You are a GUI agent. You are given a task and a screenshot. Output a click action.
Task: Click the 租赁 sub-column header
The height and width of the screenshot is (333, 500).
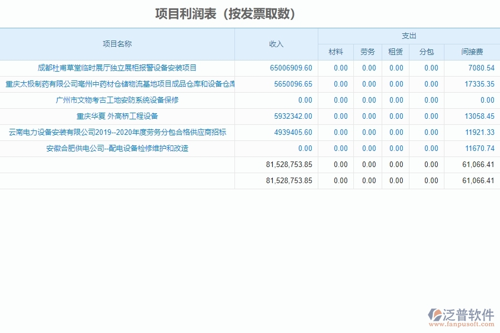point(396,52)
